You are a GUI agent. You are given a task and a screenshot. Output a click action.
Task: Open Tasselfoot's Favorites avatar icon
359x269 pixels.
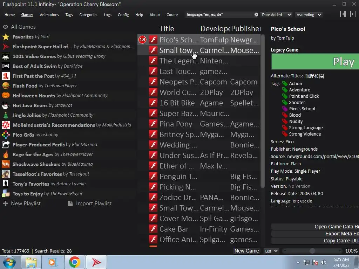coord(6,174)
